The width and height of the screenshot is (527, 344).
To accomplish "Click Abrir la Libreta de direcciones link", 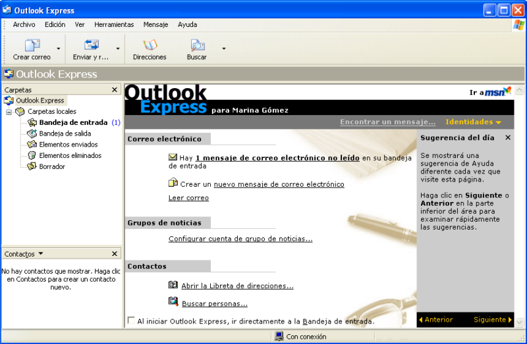I will pos(238,286).
